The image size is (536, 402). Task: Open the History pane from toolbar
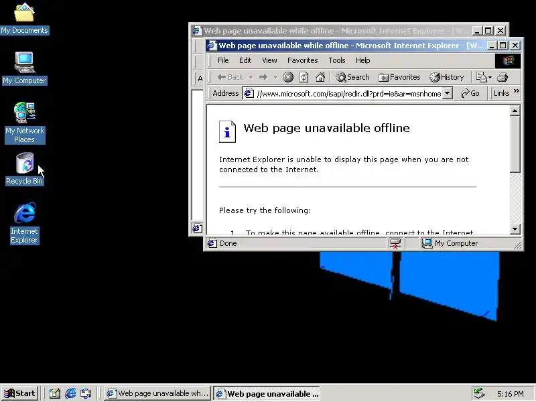pyautogui.click(x=447, y=77)
